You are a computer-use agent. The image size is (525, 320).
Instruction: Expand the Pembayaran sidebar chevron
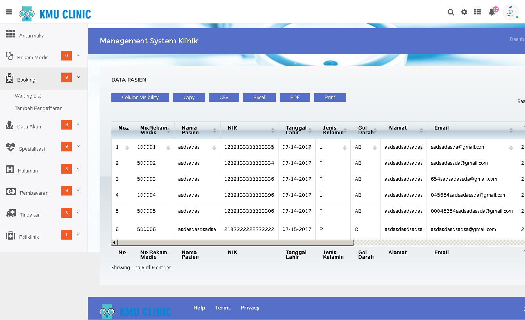point(79,191)
